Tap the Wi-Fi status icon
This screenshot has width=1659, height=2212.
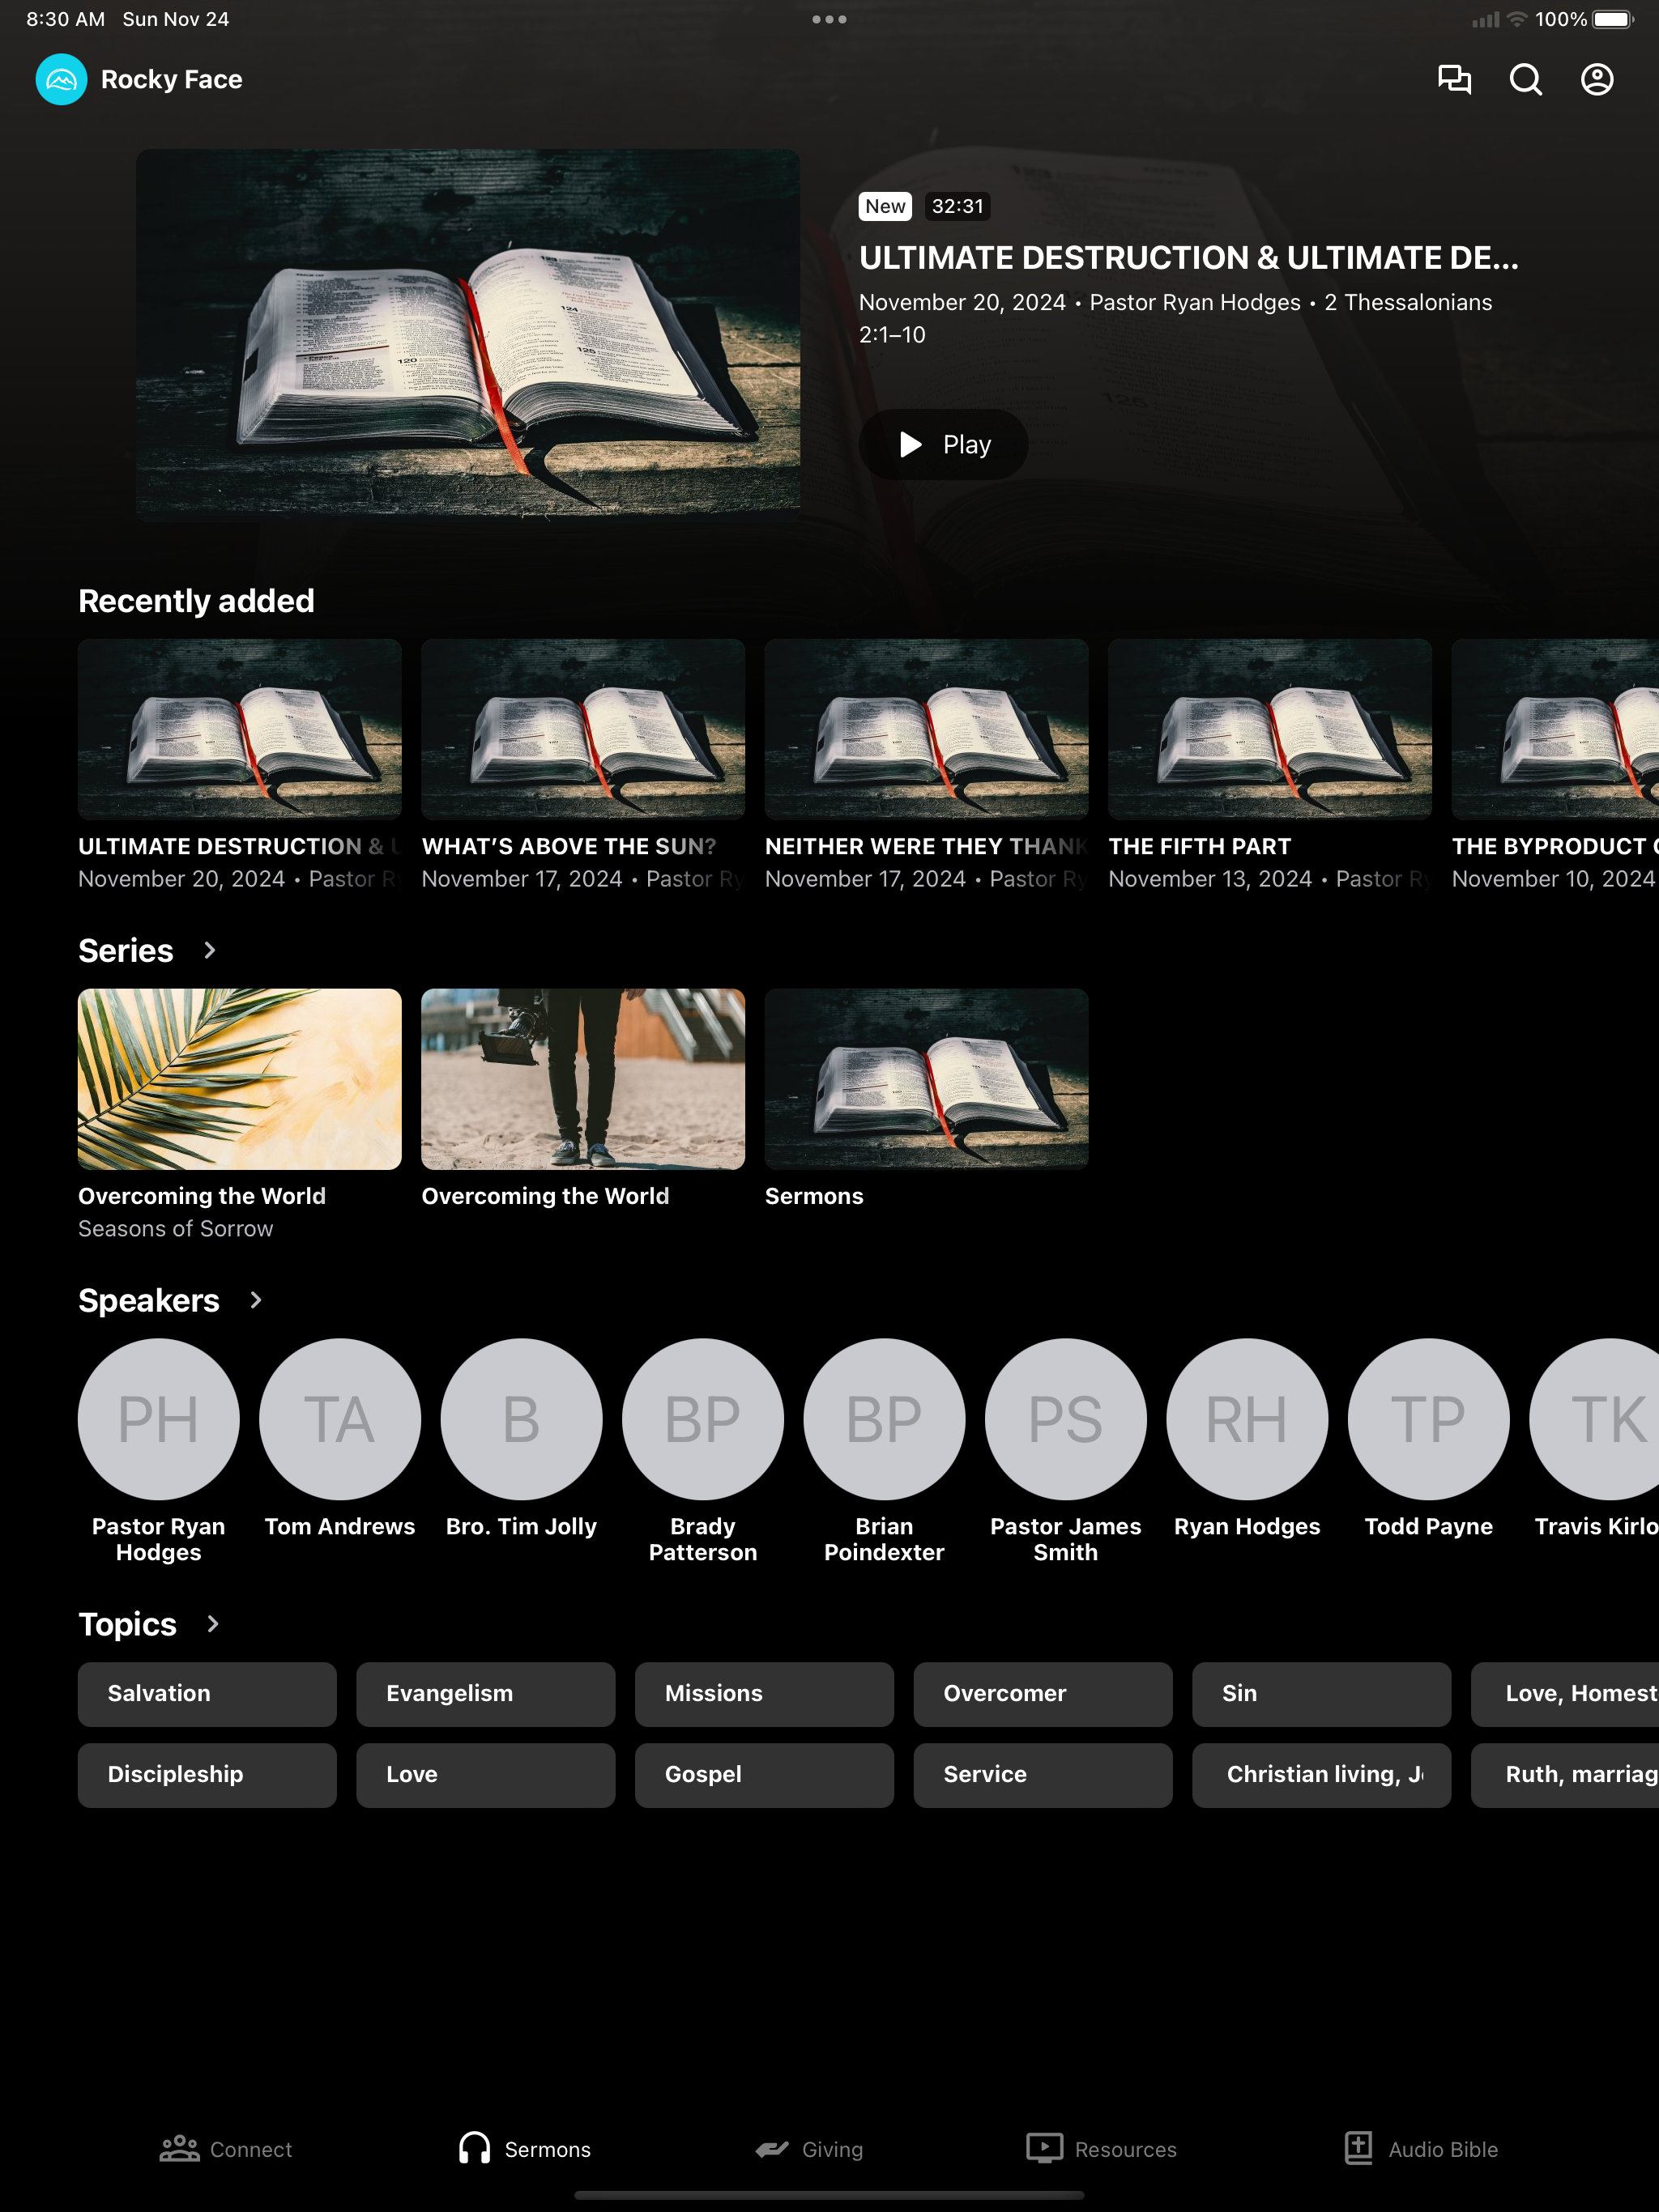[1517, 19]
